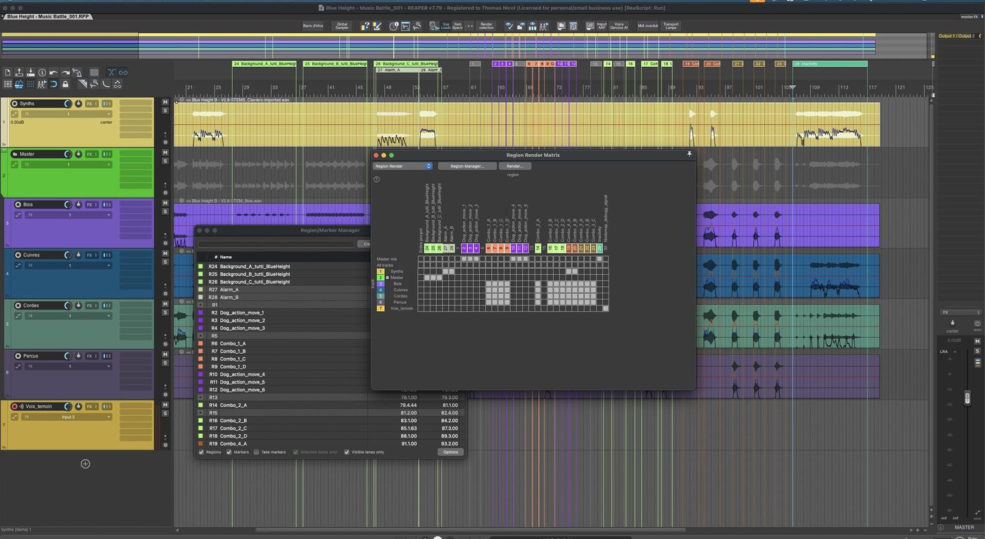Enable the Take markers checkbox
Viewport: 985px width, 539px height.
pyautogui.click(x=257, y=452)
